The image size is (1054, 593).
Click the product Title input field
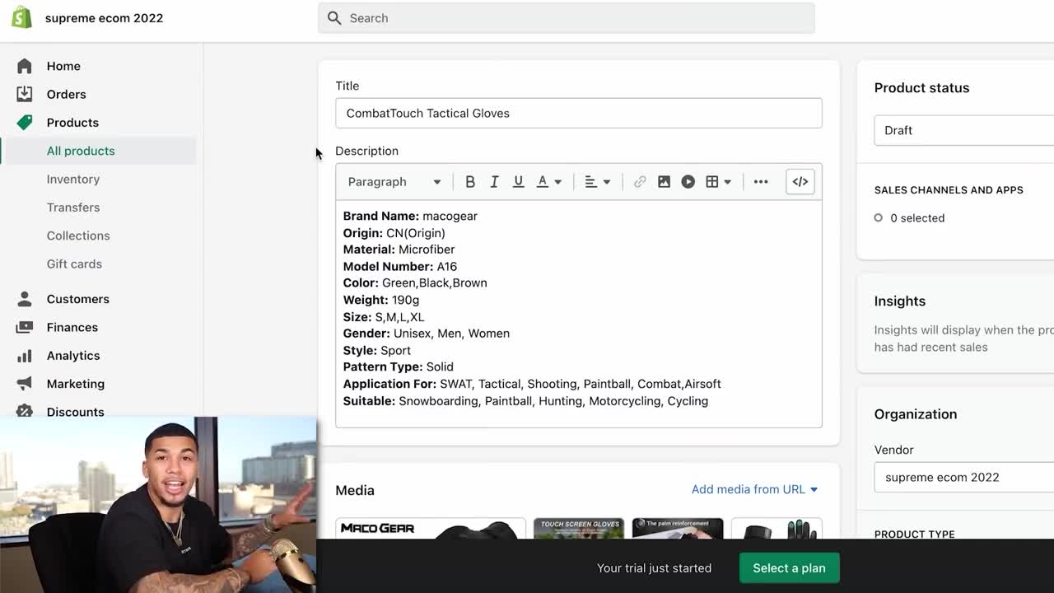tap(579, 113)
